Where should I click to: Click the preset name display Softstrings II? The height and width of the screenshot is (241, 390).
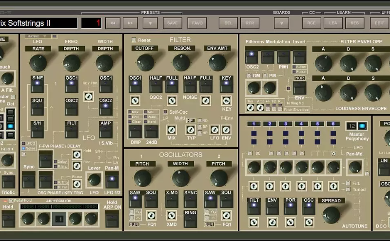click(x=38, y=23)
